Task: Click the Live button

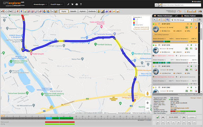Action: [x=192, y=117]
